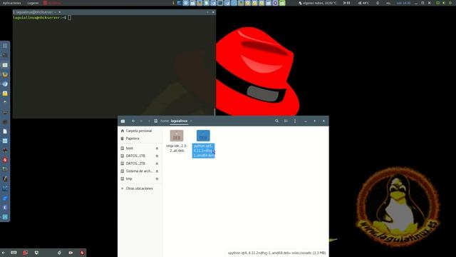Viewport: 456px width, 257px height.
Task: Click the file manager icon left of back arrow
Action: pos(123,121)
